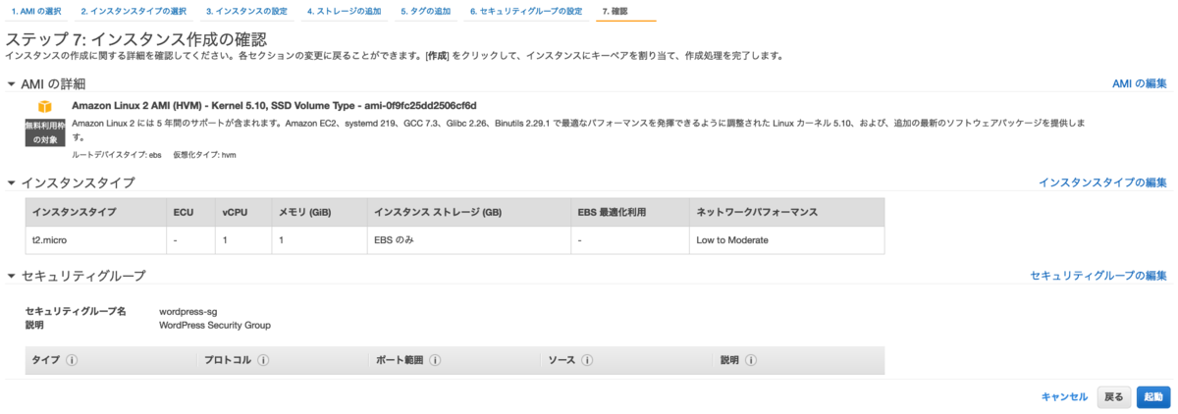1178x414 pixels.
Task: Click the セキュリティグループの編集 link
Action: 1098,277
